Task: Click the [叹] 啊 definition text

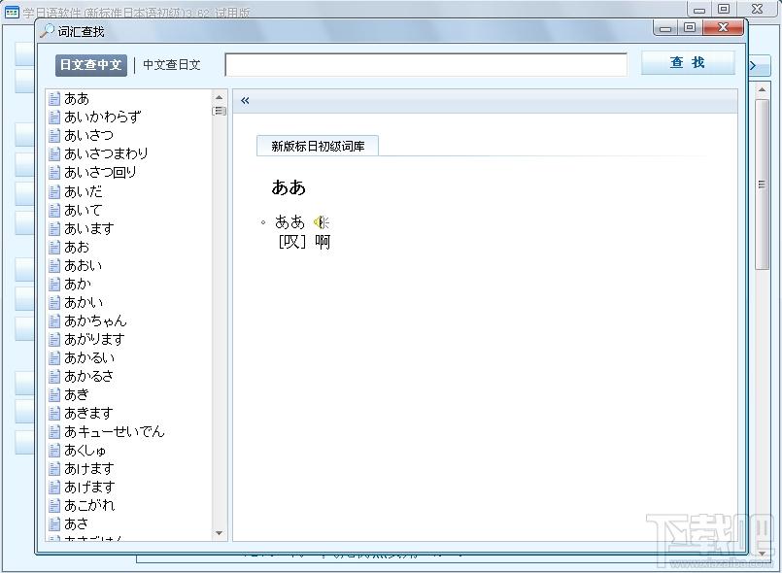Action: pyautogui.click(x=304, y=242)
